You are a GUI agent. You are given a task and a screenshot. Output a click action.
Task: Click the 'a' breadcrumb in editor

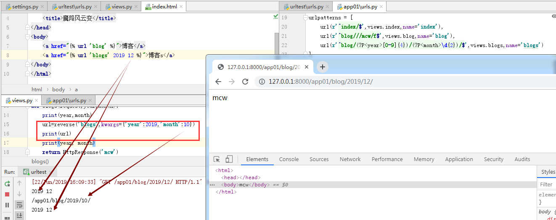[x=77, y=89]
